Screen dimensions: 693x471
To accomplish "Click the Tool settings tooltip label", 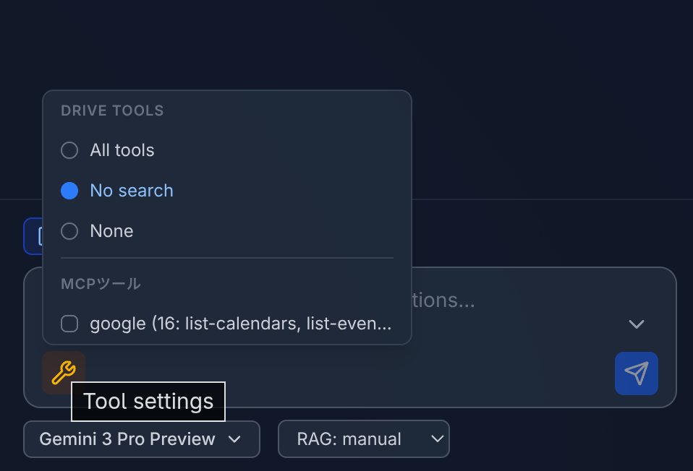I will [148, 401].
